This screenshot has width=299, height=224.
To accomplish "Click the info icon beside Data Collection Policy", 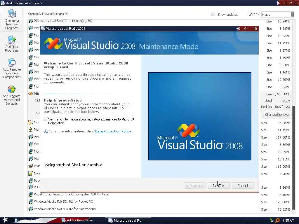I will (46, 132).
